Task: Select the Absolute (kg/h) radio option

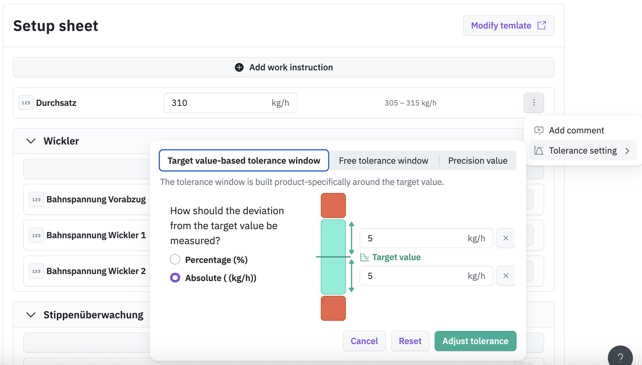Action: (x=175, y=278)
